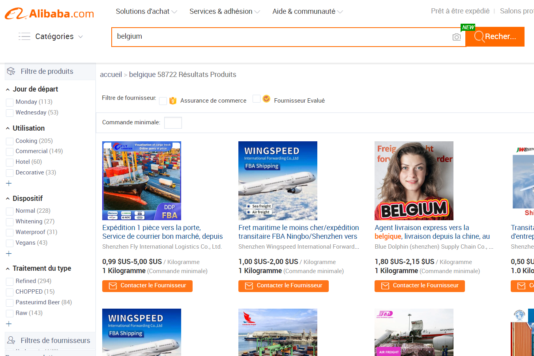Contact the Blue Dolphin supplier
The image size is (534, 356).
point(420,286)
